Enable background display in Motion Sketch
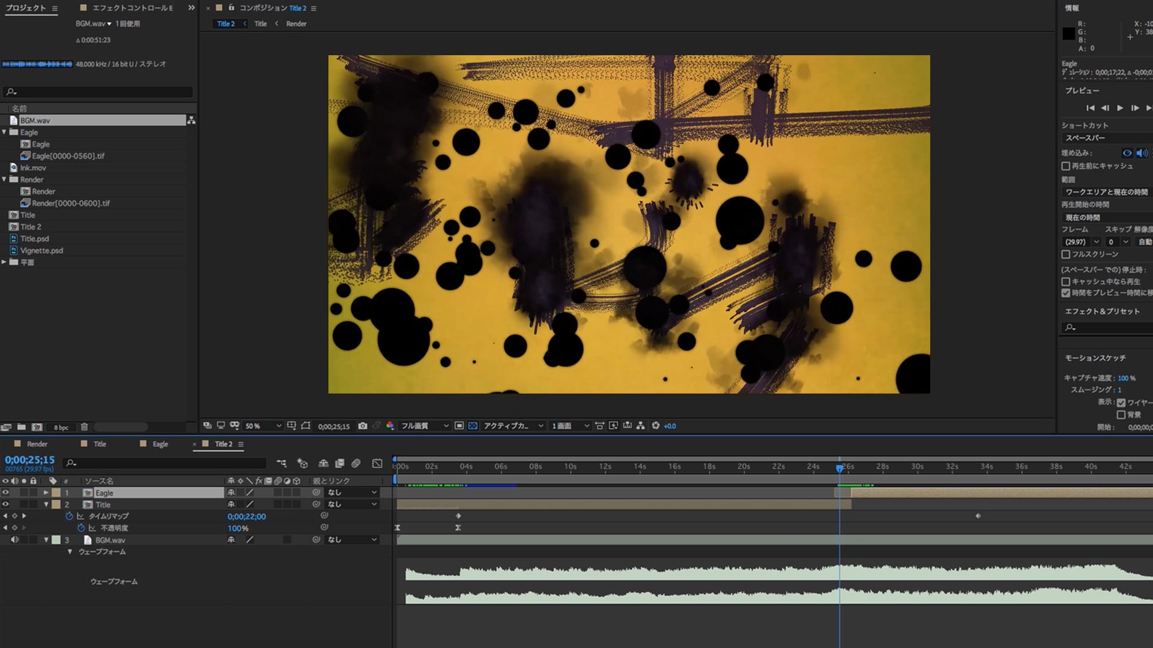The height and width of the screenshot is (648, 1153). pos(1121,415)
